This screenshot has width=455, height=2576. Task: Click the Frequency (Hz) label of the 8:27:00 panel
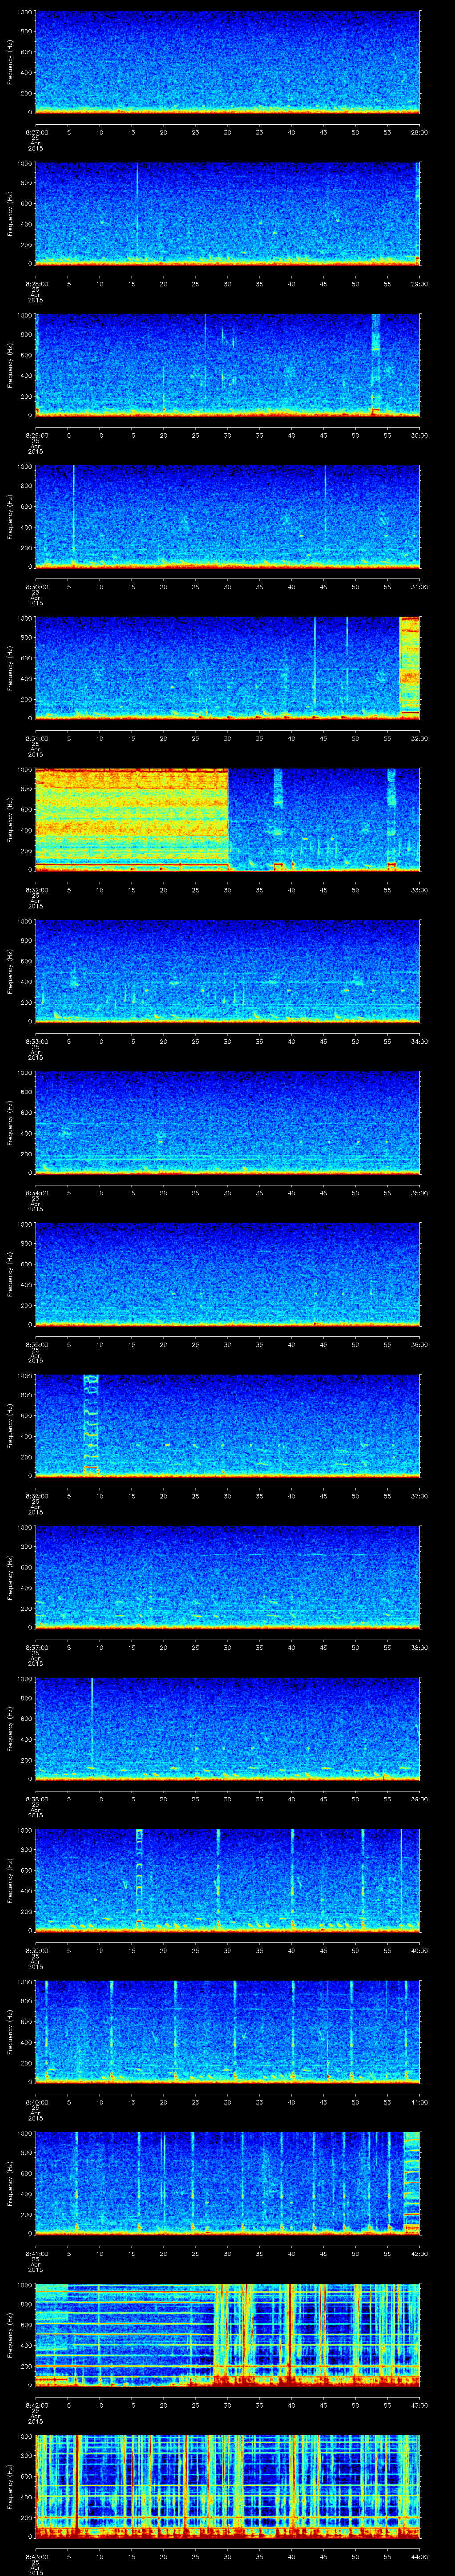tap(10, 62)
